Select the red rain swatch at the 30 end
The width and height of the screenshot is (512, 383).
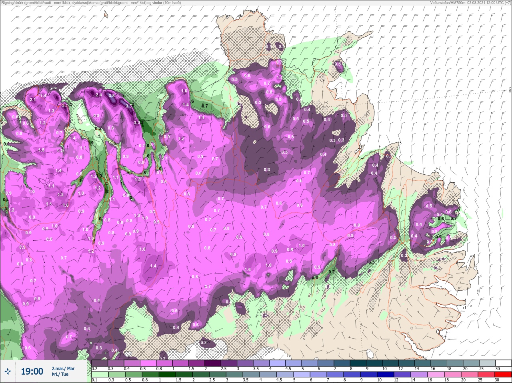point(504,375)
